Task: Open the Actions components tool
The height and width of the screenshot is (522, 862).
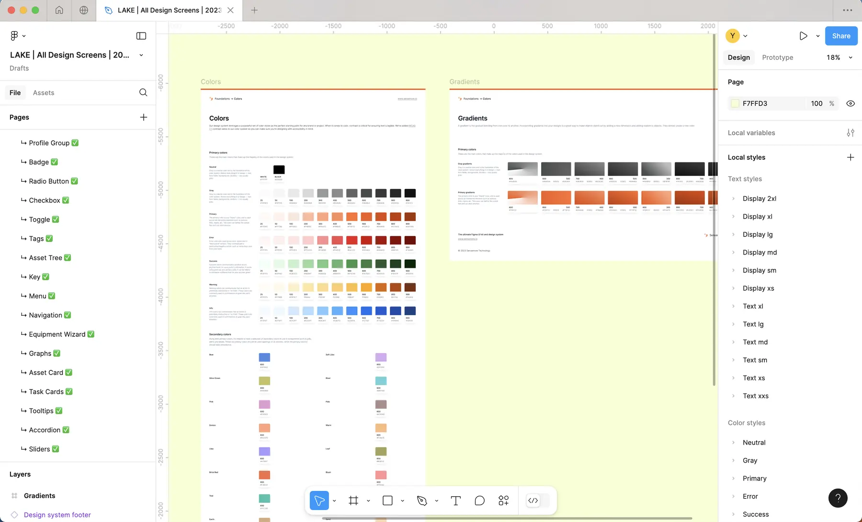Action: [x=503, y=500]
